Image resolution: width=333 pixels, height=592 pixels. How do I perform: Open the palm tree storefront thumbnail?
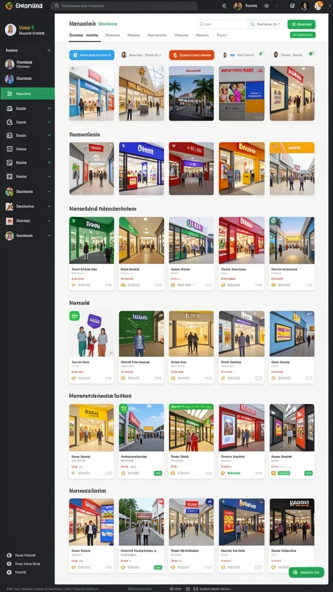click(x=191, y=93)
